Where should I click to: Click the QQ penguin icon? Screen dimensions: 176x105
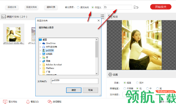tap(28, 102)
